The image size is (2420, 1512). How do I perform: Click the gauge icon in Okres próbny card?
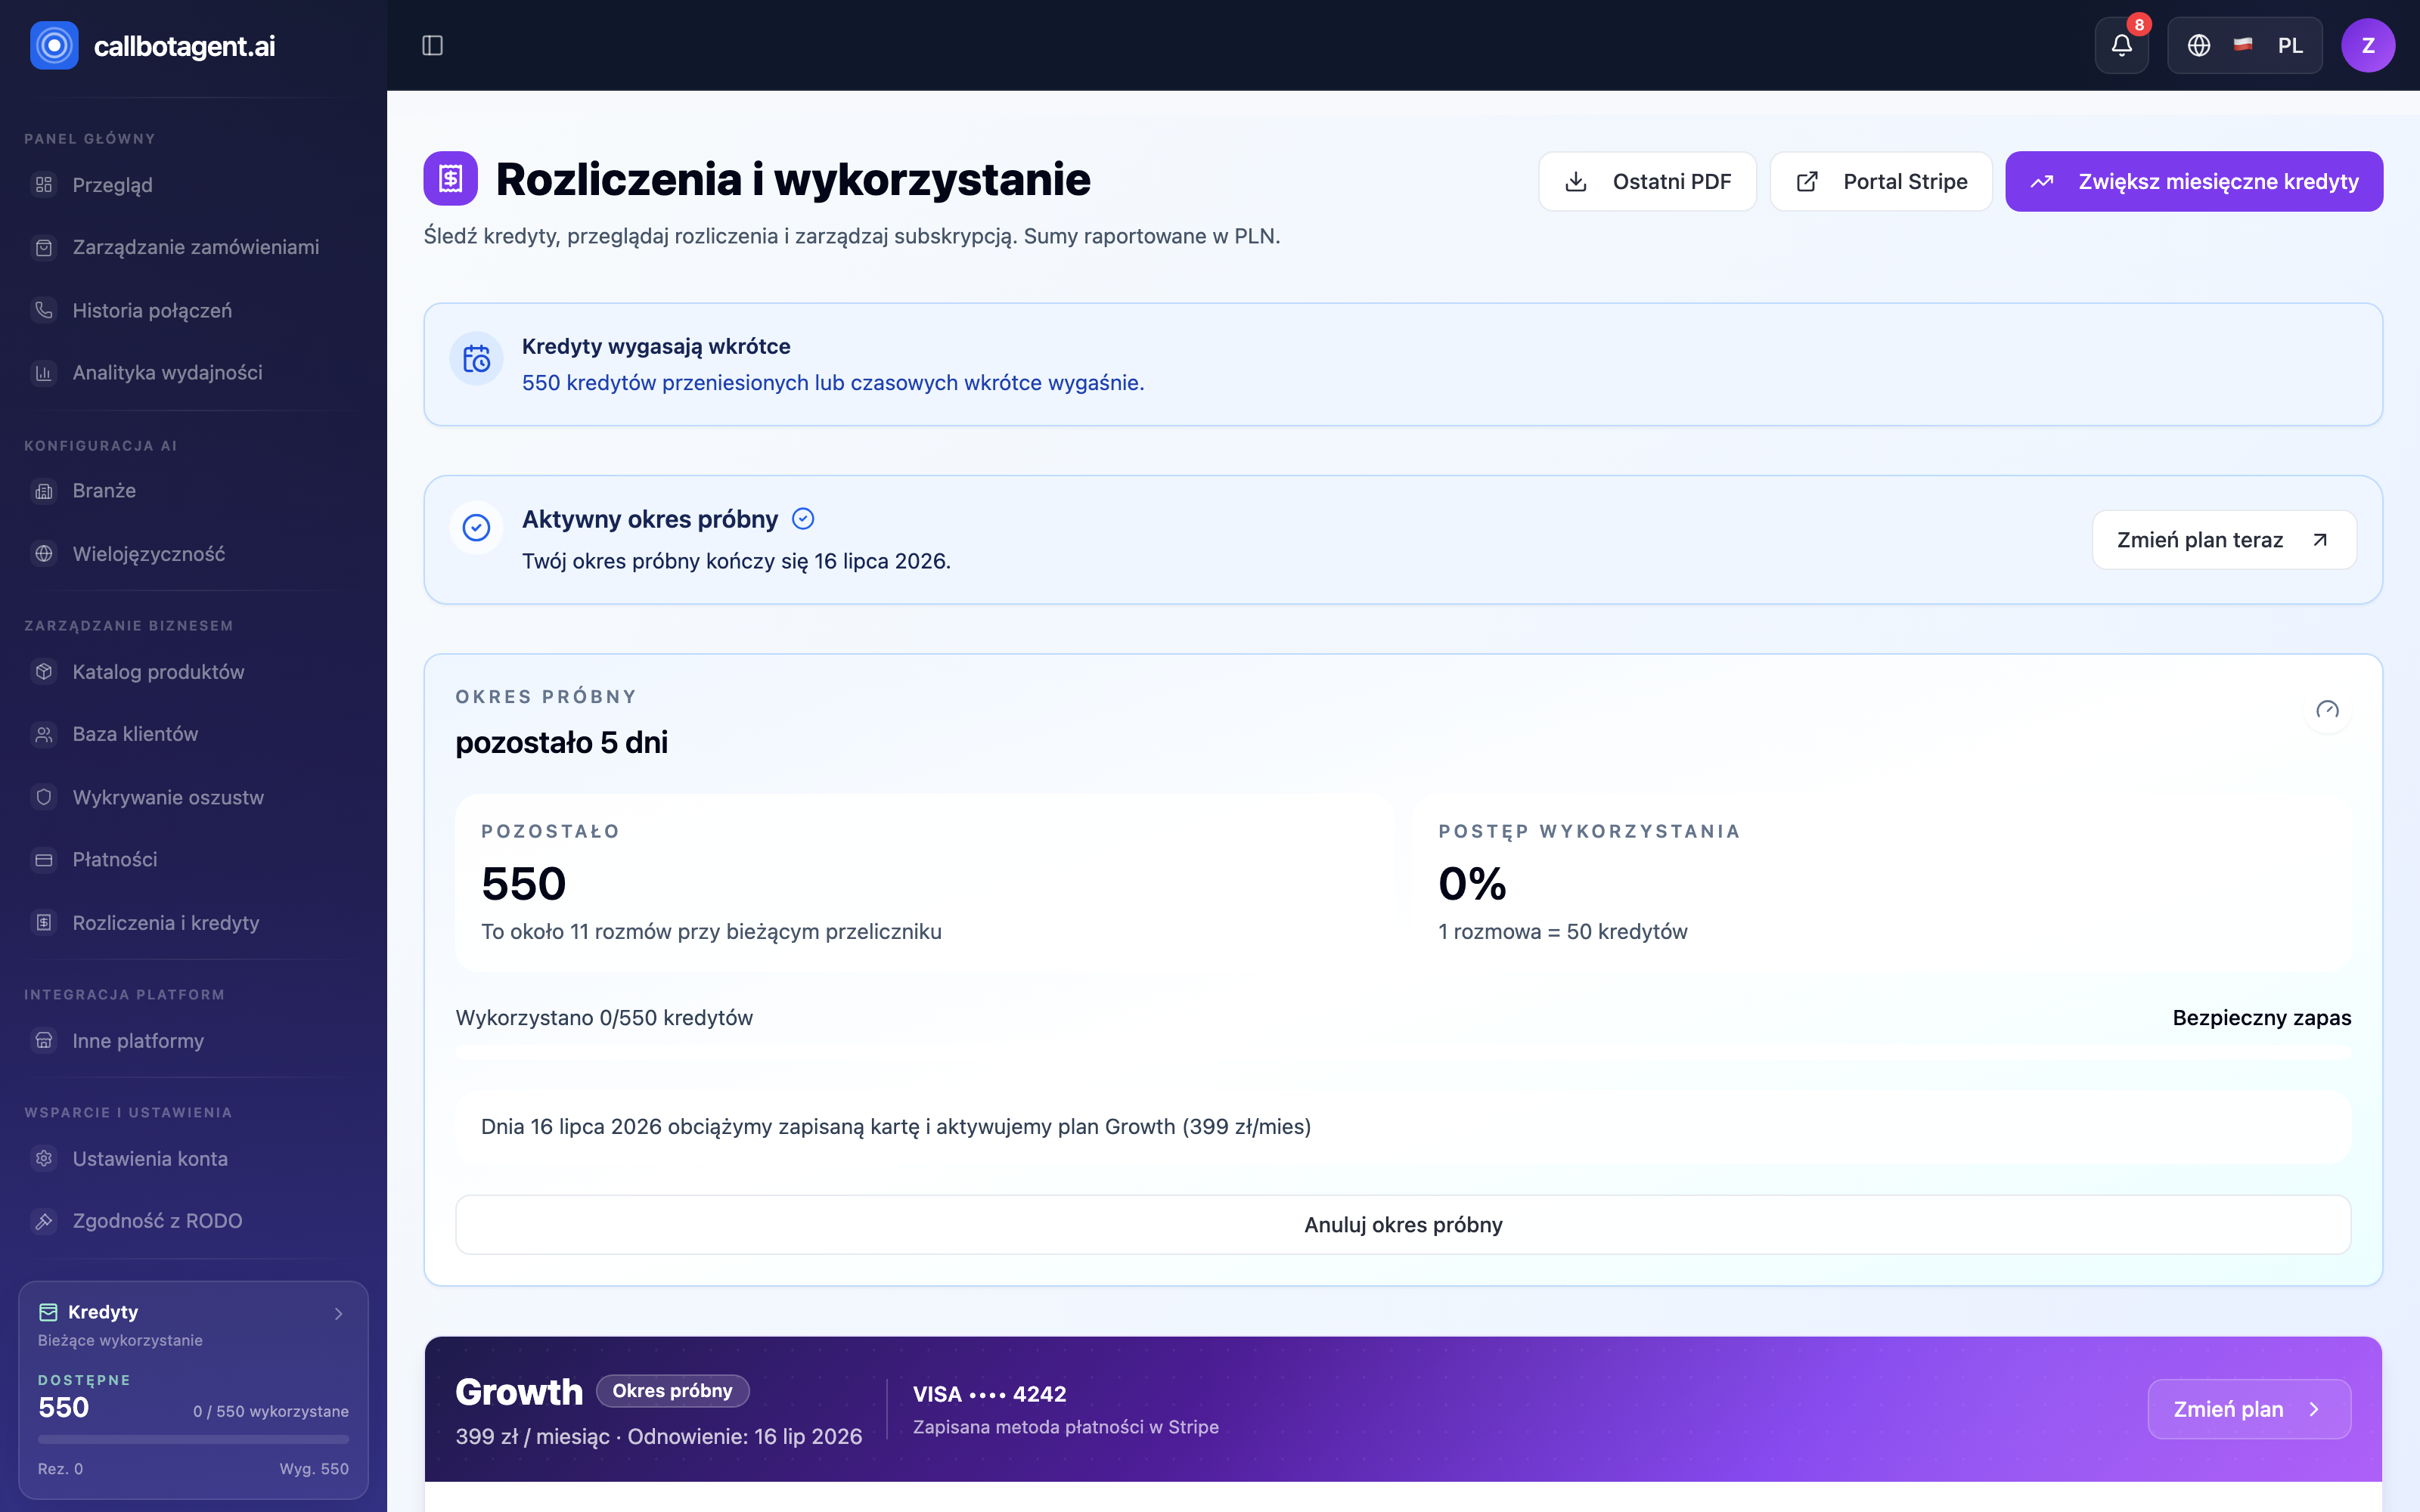point(2327,710)
